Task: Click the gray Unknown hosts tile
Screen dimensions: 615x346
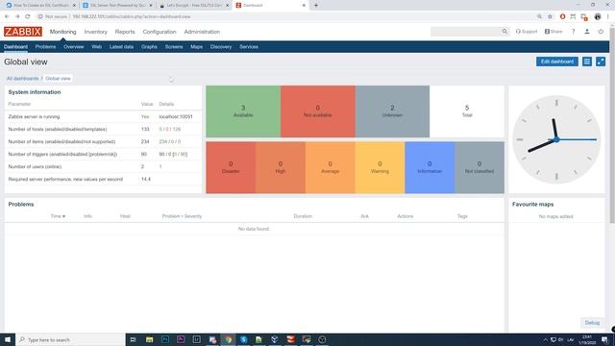Action: (392, 111)
